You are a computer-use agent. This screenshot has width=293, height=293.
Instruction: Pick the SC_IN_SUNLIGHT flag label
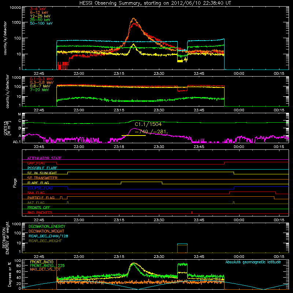(x=42, y=173)
